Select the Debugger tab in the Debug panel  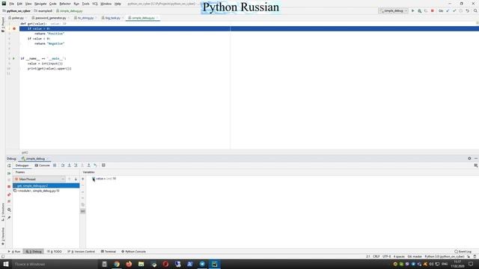[x=22, y=165]
